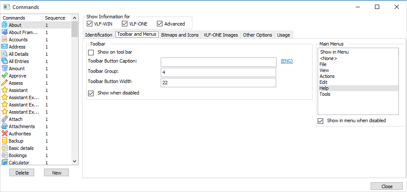407x192 pixels.
Task: Click the Toolbar Button Caption field
Action: 218,62
